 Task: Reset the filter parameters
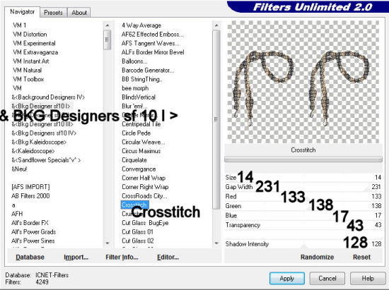pyautogui.click(x=361, y=257)
